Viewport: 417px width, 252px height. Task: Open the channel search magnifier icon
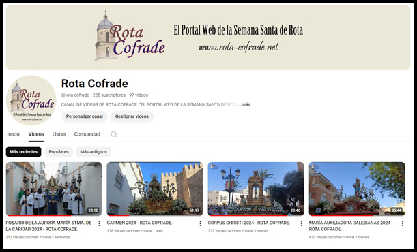pyautogui.click(x=114, y=134)
